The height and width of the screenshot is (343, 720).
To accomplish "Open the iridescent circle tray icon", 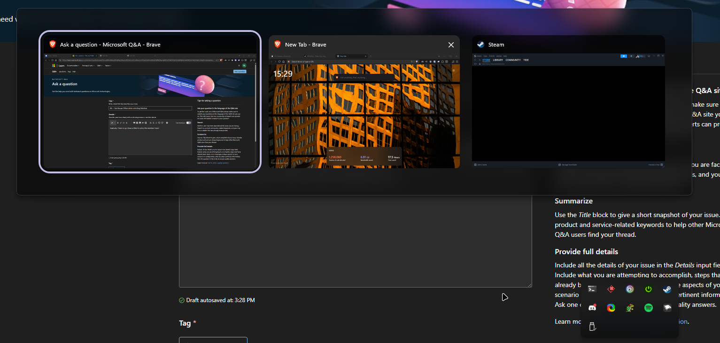I will tap(630, 289).
